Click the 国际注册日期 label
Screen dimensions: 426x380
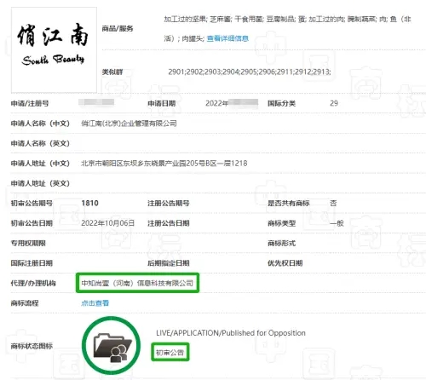(x=32, y=263)
